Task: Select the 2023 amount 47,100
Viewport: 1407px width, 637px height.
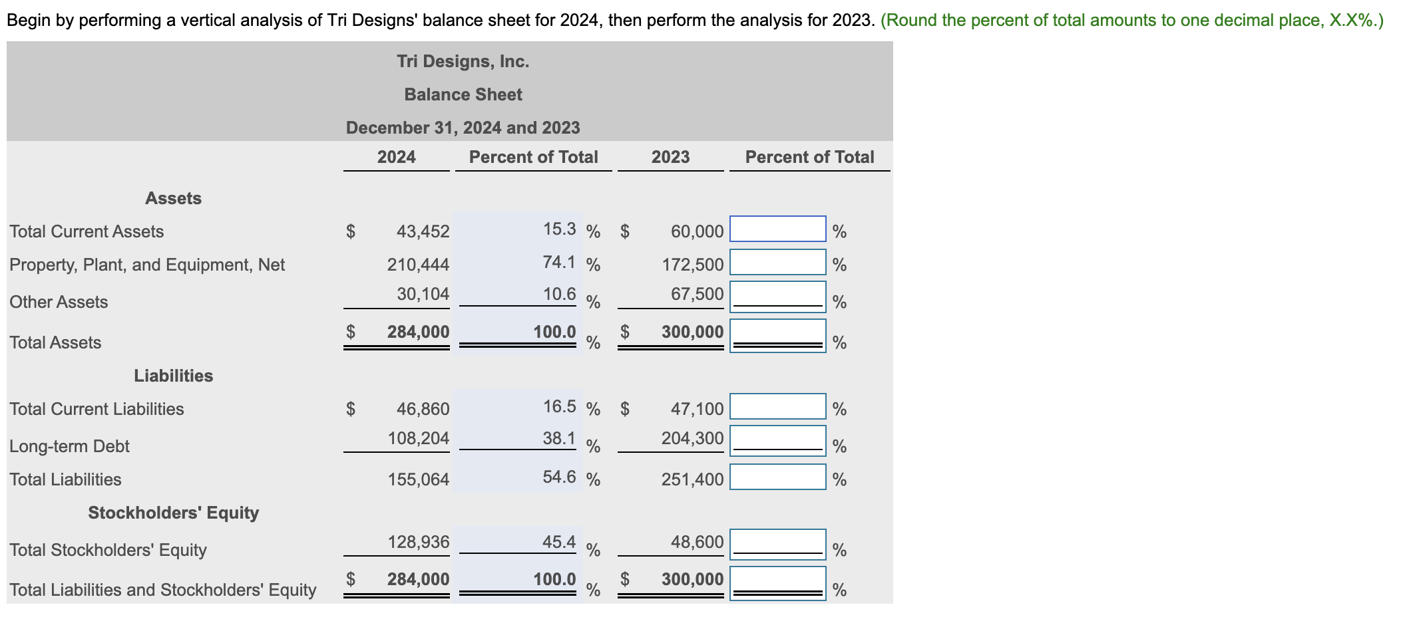Action: 697,409
